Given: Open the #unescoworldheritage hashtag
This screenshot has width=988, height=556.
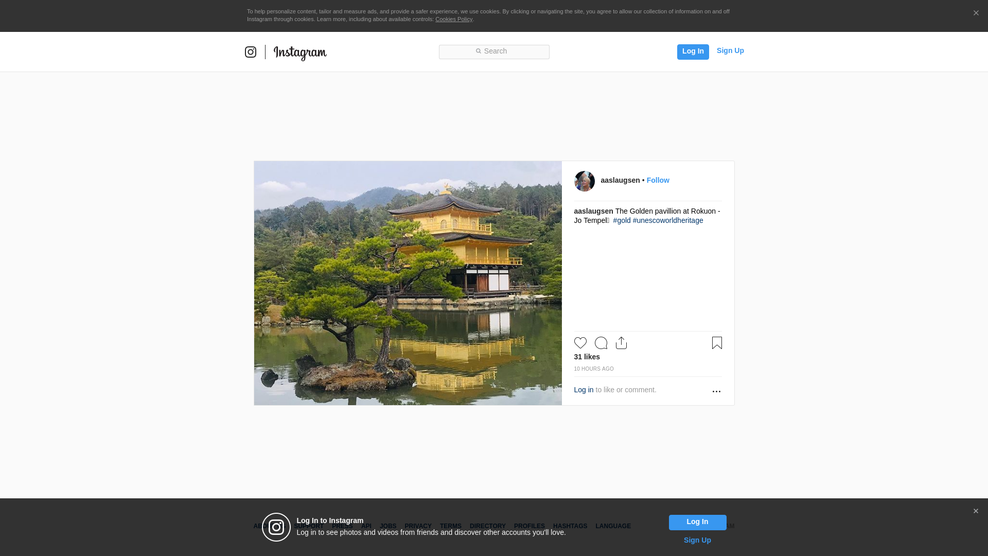Looking at the screenshot, I should click(668, 220).
